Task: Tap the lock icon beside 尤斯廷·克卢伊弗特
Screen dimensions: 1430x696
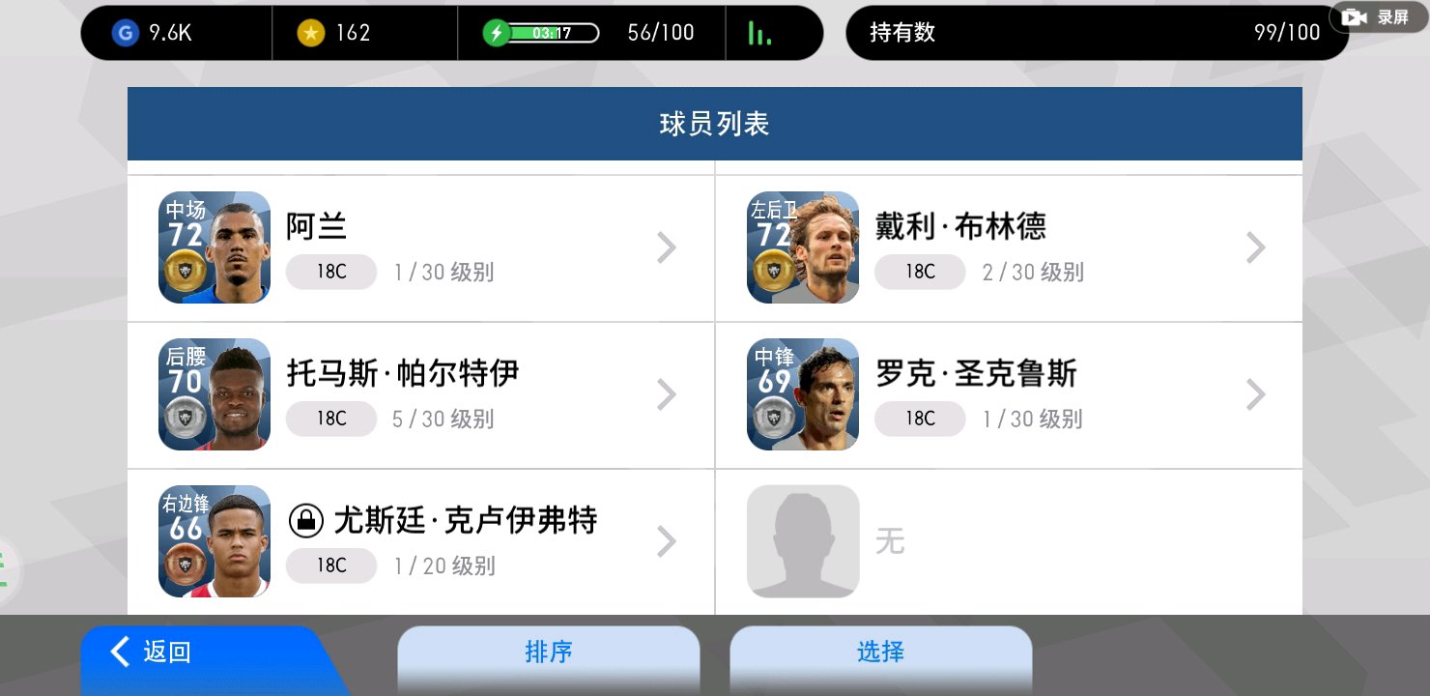Action: [305, 522]
